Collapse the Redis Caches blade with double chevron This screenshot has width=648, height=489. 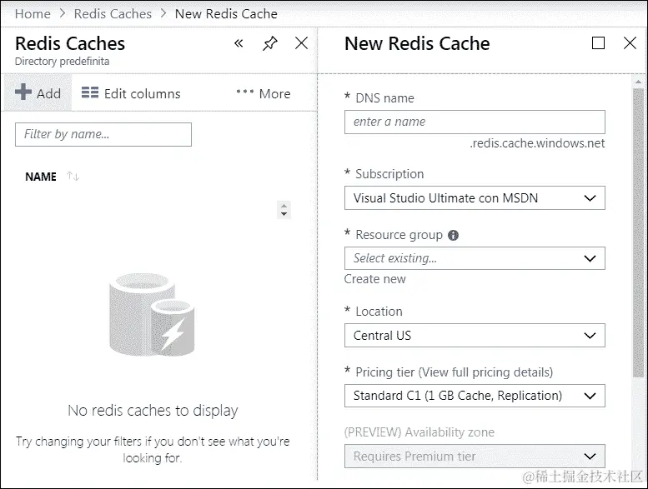[x=239, y=43]
